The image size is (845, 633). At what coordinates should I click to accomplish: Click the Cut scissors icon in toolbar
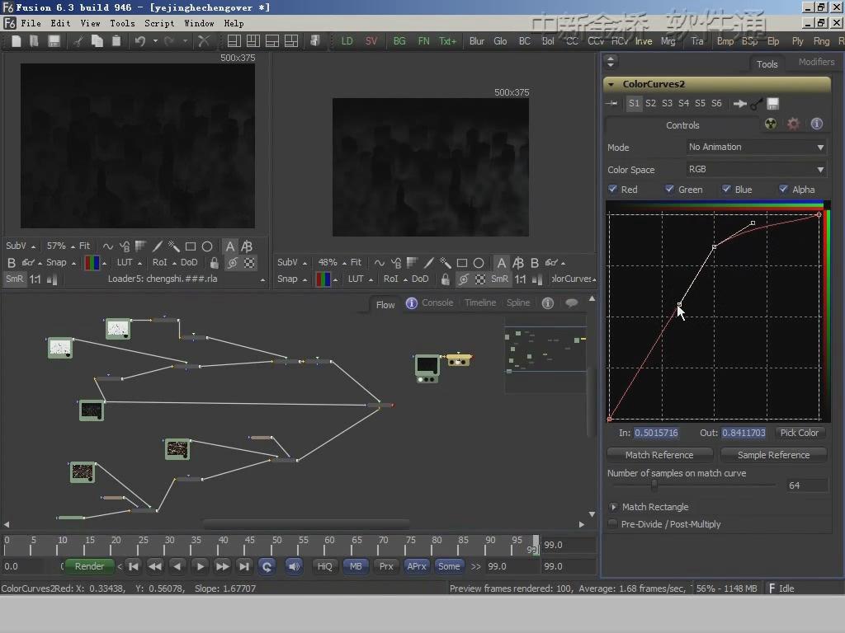78,41
